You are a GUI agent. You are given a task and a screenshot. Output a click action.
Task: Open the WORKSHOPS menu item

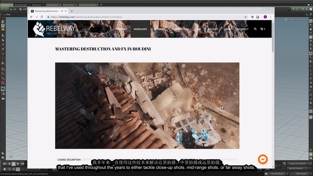[140, 29]
